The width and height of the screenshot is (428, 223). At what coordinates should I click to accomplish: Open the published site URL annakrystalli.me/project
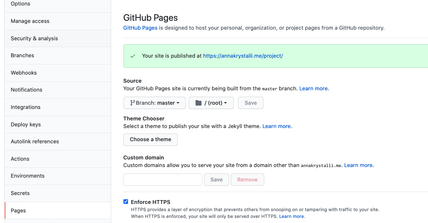coord(243,56)
